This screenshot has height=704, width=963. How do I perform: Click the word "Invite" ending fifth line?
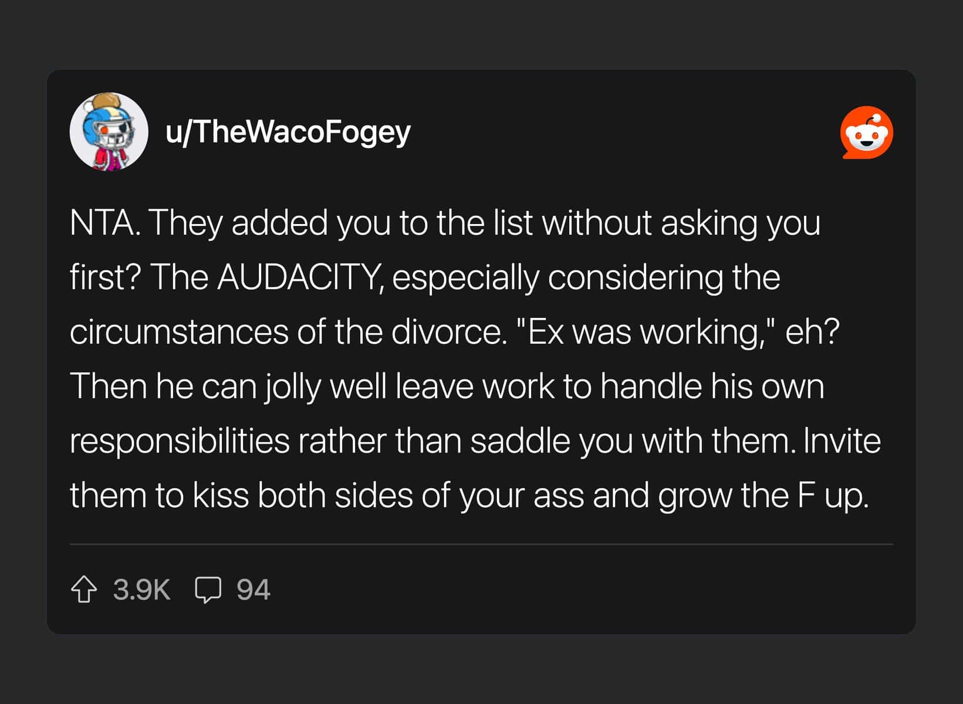[x=842, y=441]
